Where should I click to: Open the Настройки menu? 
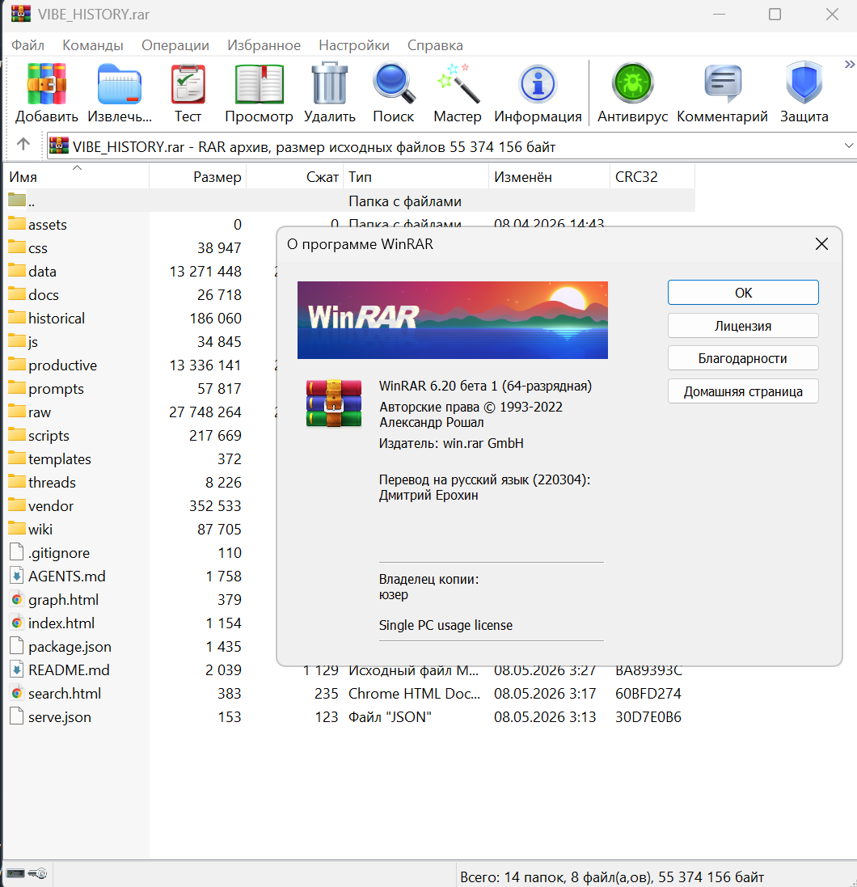(x=354, y=45)
